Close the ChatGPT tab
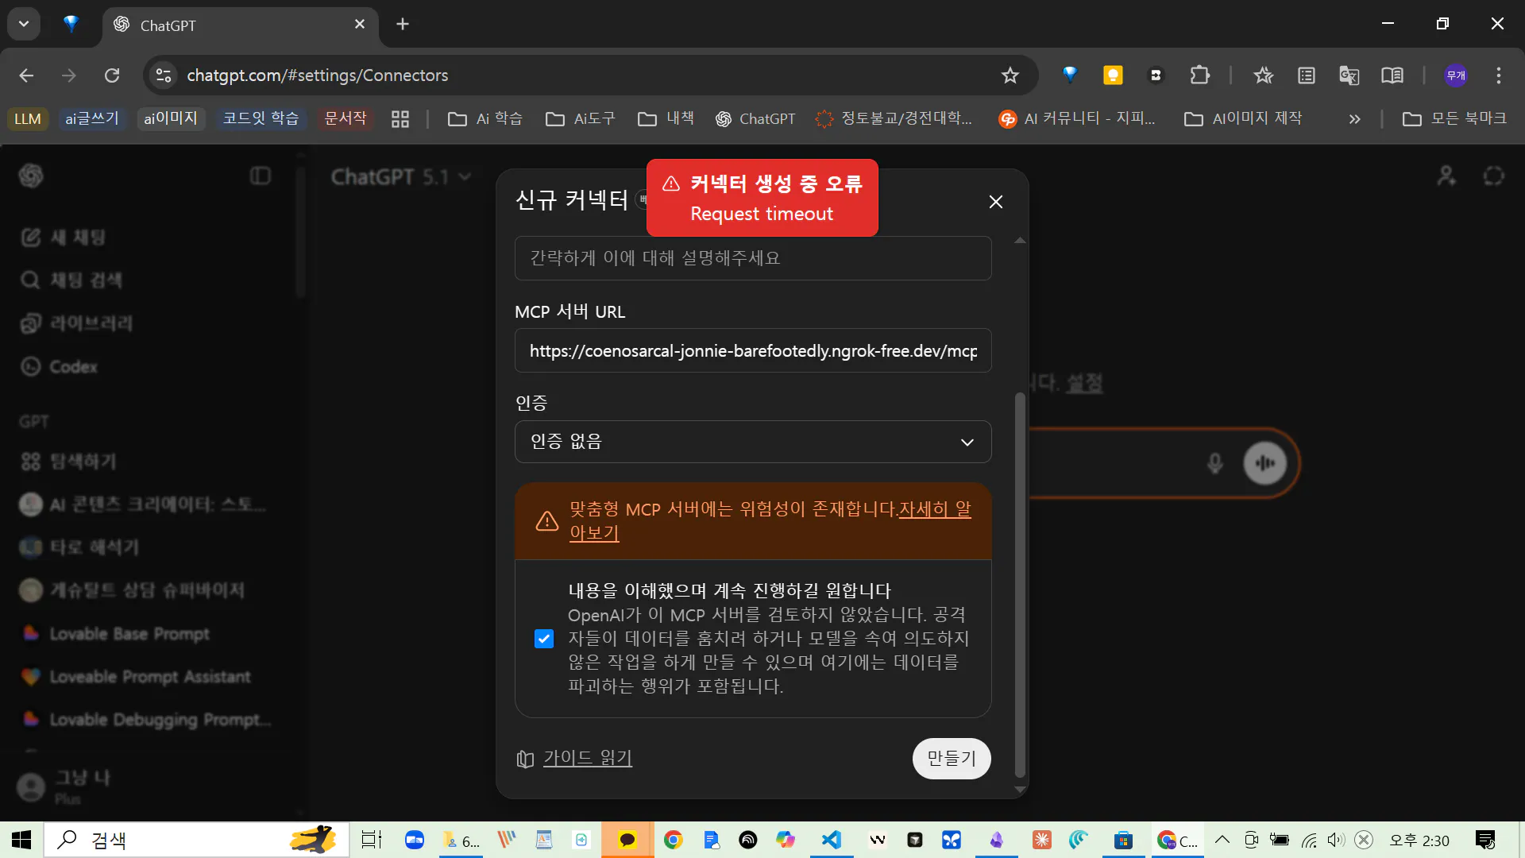This screenshot has width=1525, height=858. (360, 24)
